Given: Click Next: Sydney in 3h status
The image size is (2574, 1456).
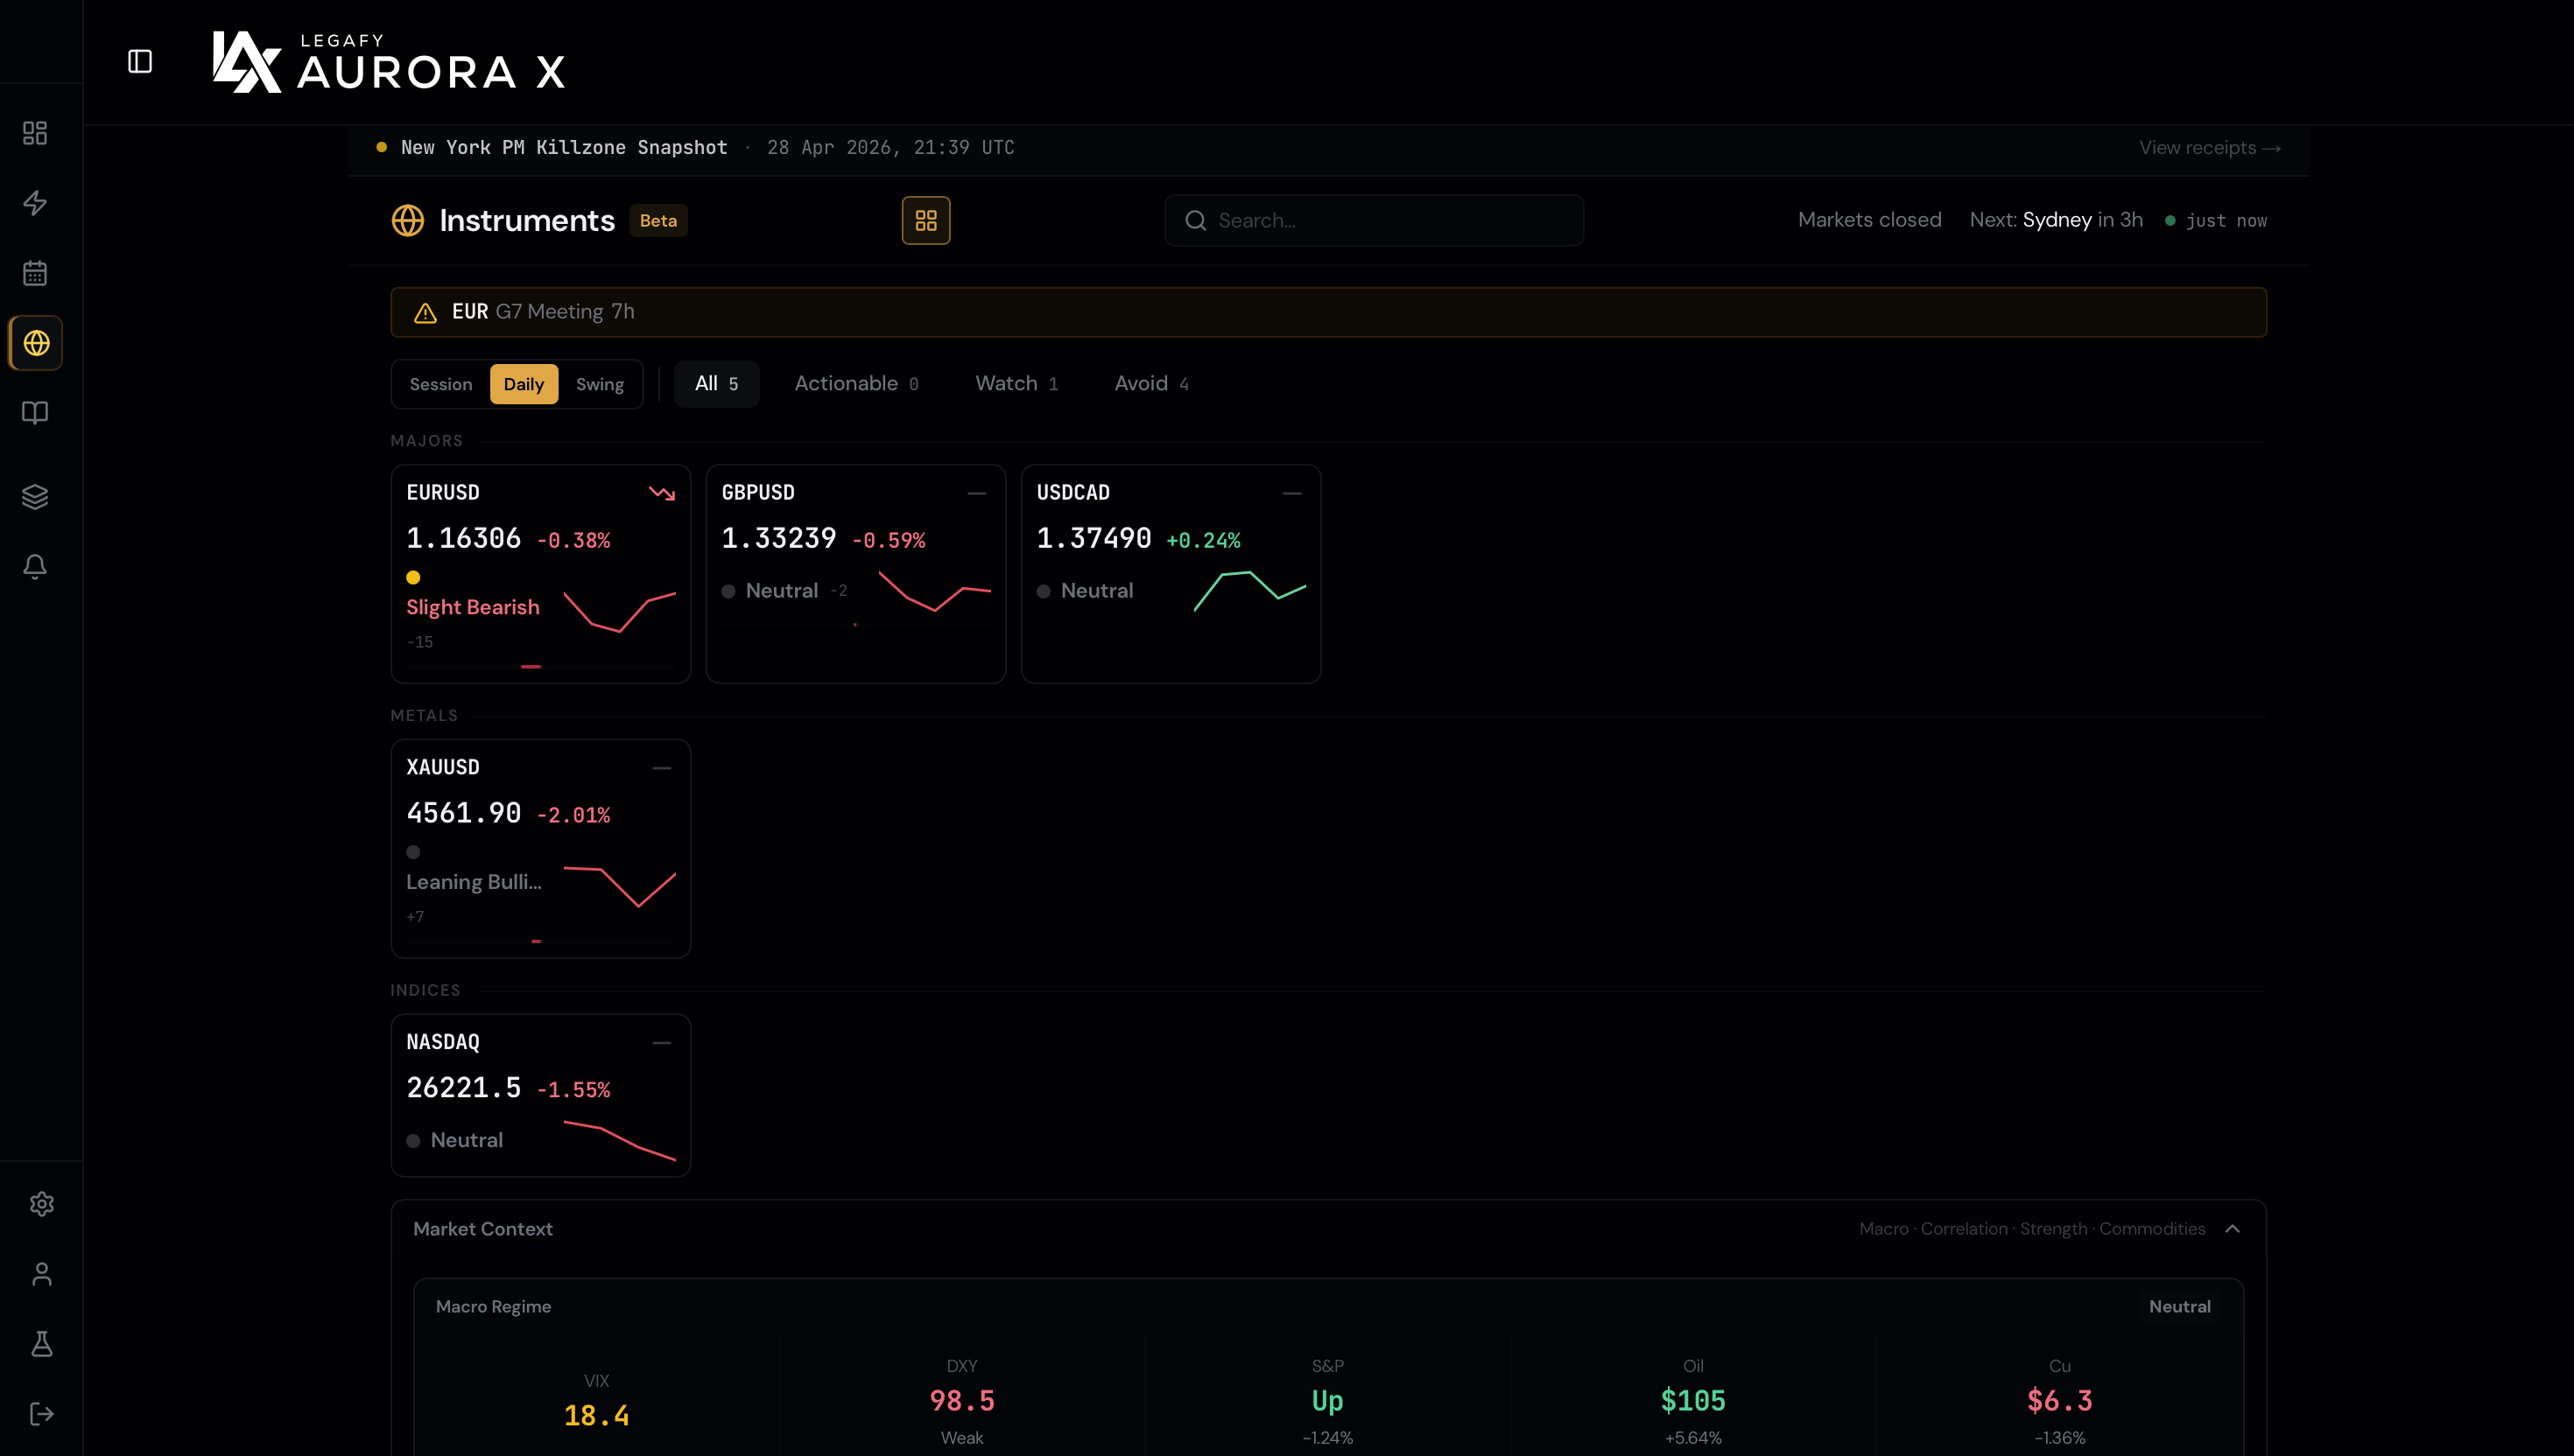Looking at the screenshot, I should (2056, 220).
